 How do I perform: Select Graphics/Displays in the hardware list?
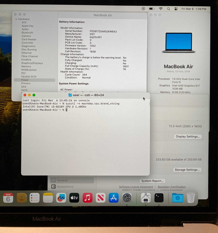[x=32, y=63]
